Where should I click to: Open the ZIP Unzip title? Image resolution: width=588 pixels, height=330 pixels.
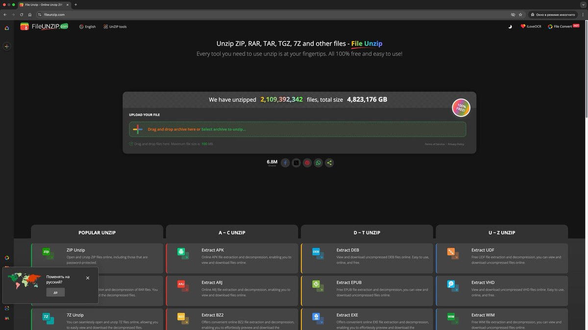click(75, 250)
